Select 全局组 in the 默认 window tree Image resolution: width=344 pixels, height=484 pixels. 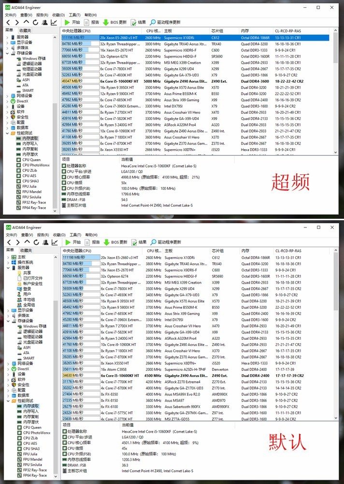(x=29, y=305)
